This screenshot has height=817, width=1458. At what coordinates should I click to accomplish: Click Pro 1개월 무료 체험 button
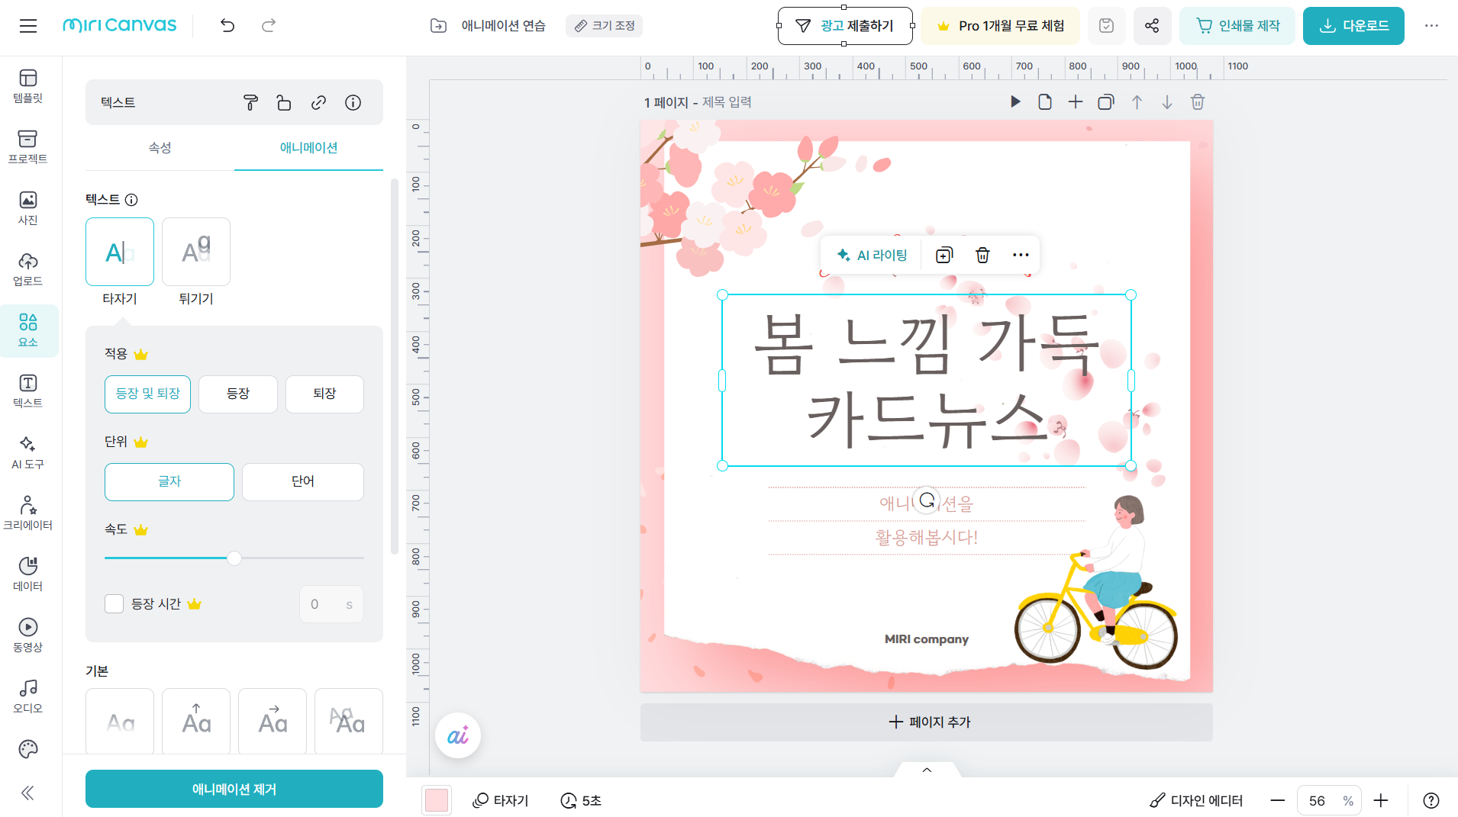pyautogui.click(x=1001, y=26)
